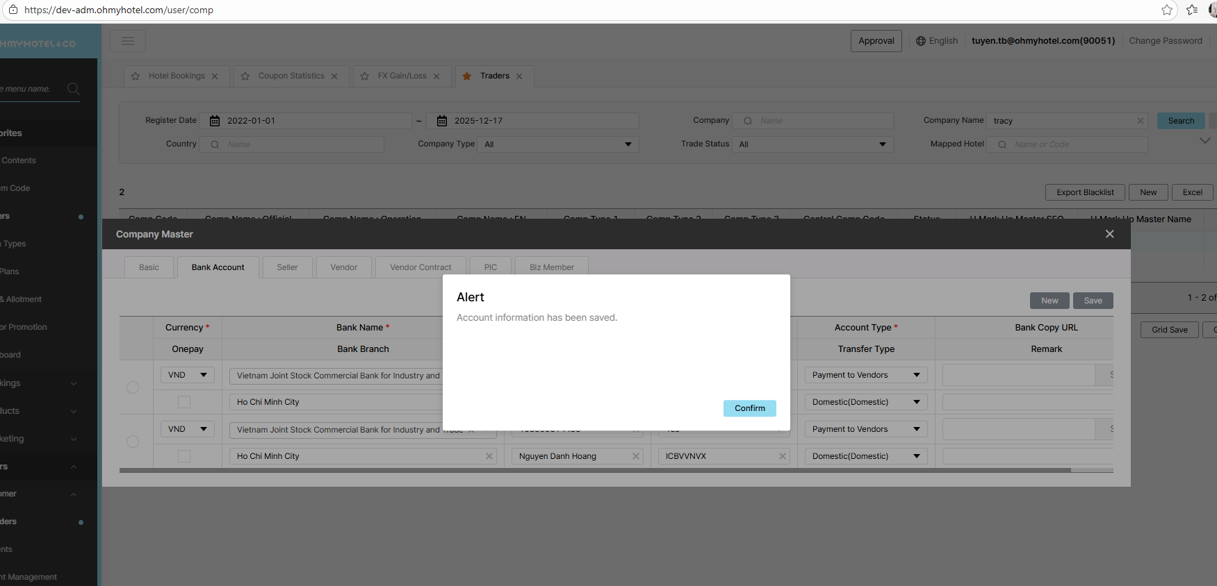Click second row's remark input field
This screenshot has height=586, width=1217.
click(1028, 456)
